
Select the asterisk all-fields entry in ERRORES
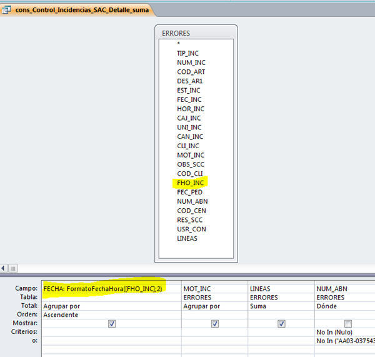pyautogui.click(x=179, y=44)
